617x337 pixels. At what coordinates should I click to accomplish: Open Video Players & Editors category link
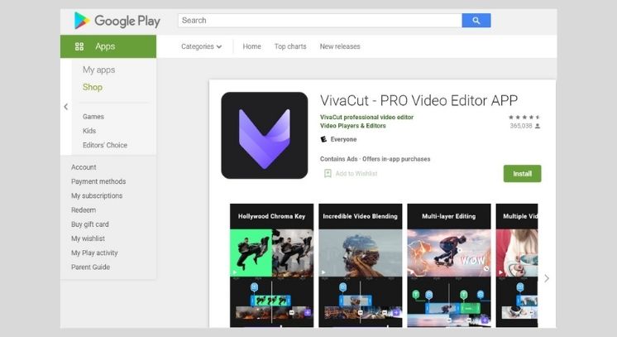click(x=353, y=126)
